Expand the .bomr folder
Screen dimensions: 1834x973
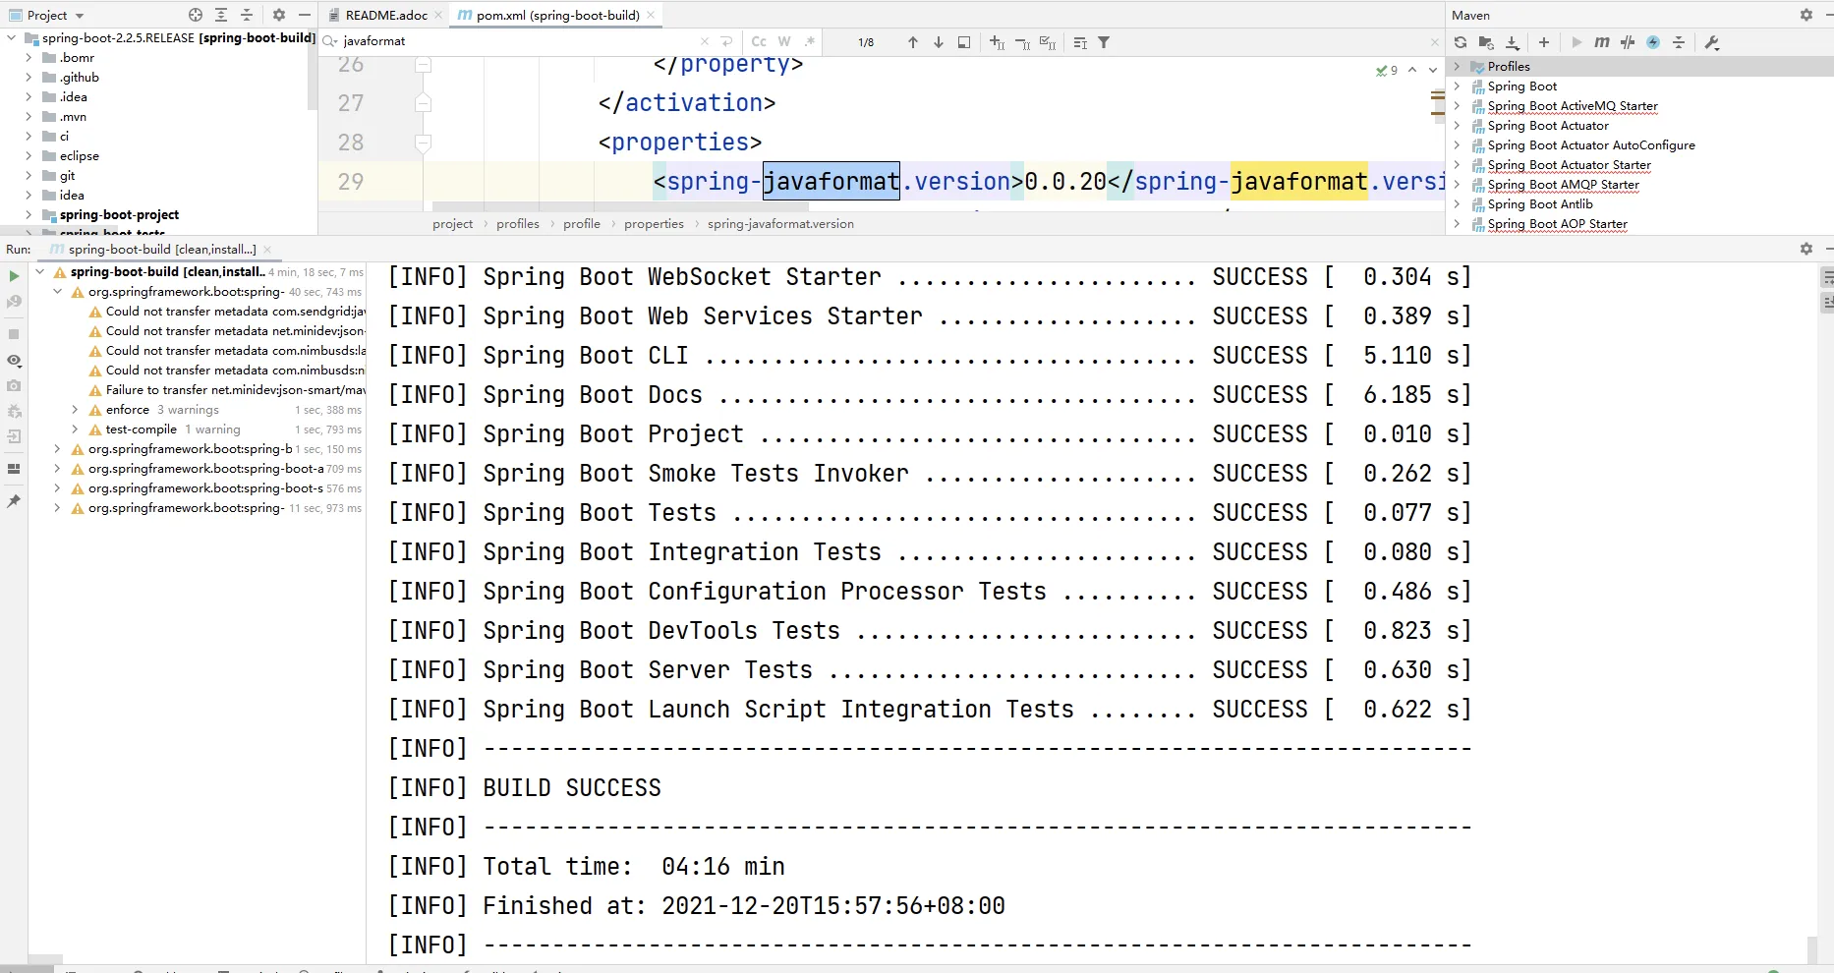click(29, 58)
